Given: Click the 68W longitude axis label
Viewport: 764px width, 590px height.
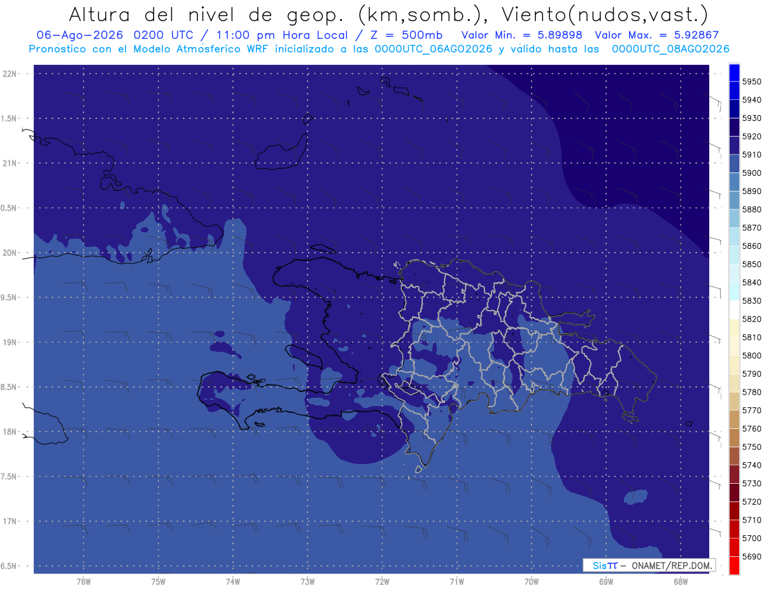Looking at the screenshot, I should tap(680, 581).
